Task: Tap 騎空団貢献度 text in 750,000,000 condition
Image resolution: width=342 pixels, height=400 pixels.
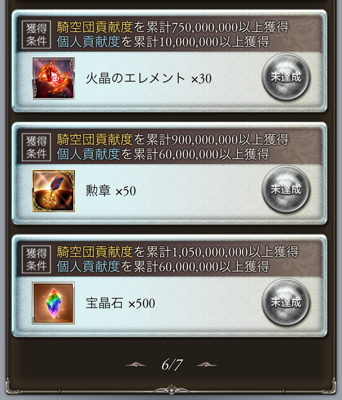Action: click(x=95, y=27)
